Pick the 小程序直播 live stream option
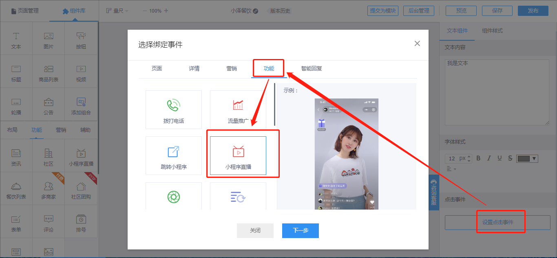 pos(238,155)
